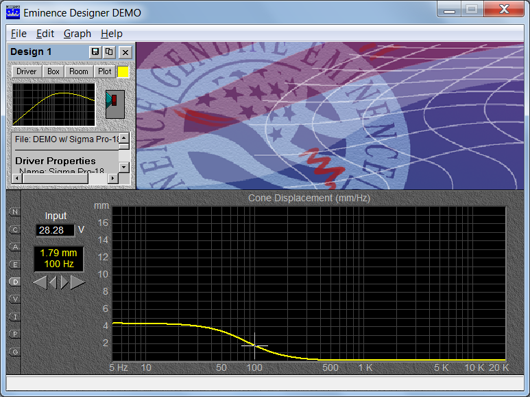530x397 pixels.
Task: Select the E graph side button
Action: tap(15, 264)
